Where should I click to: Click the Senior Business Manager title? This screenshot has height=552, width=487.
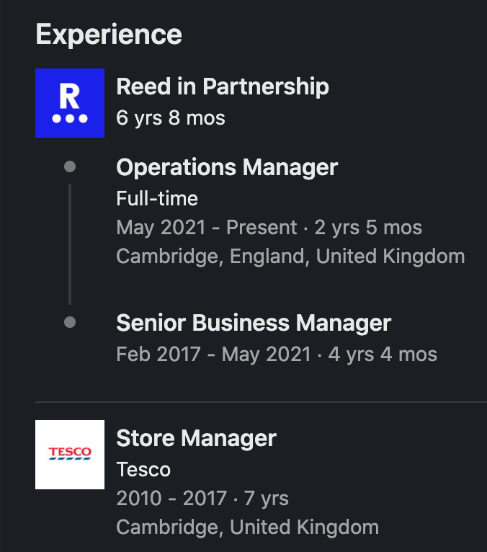(x=254, y=323)
